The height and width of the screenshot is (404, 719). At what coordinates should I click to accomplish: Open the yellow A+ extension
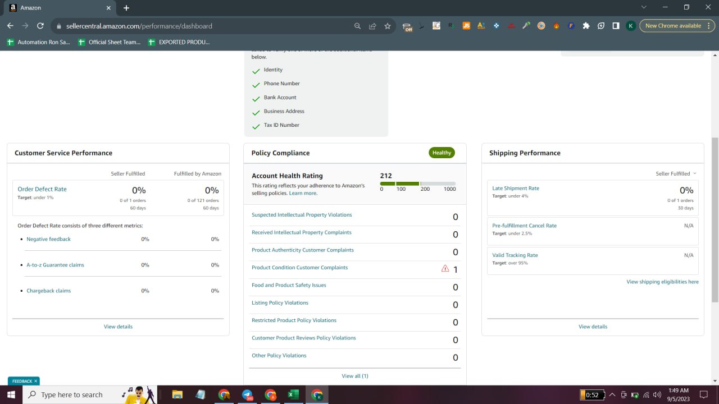pyautogui.click(x=481, y=26)
